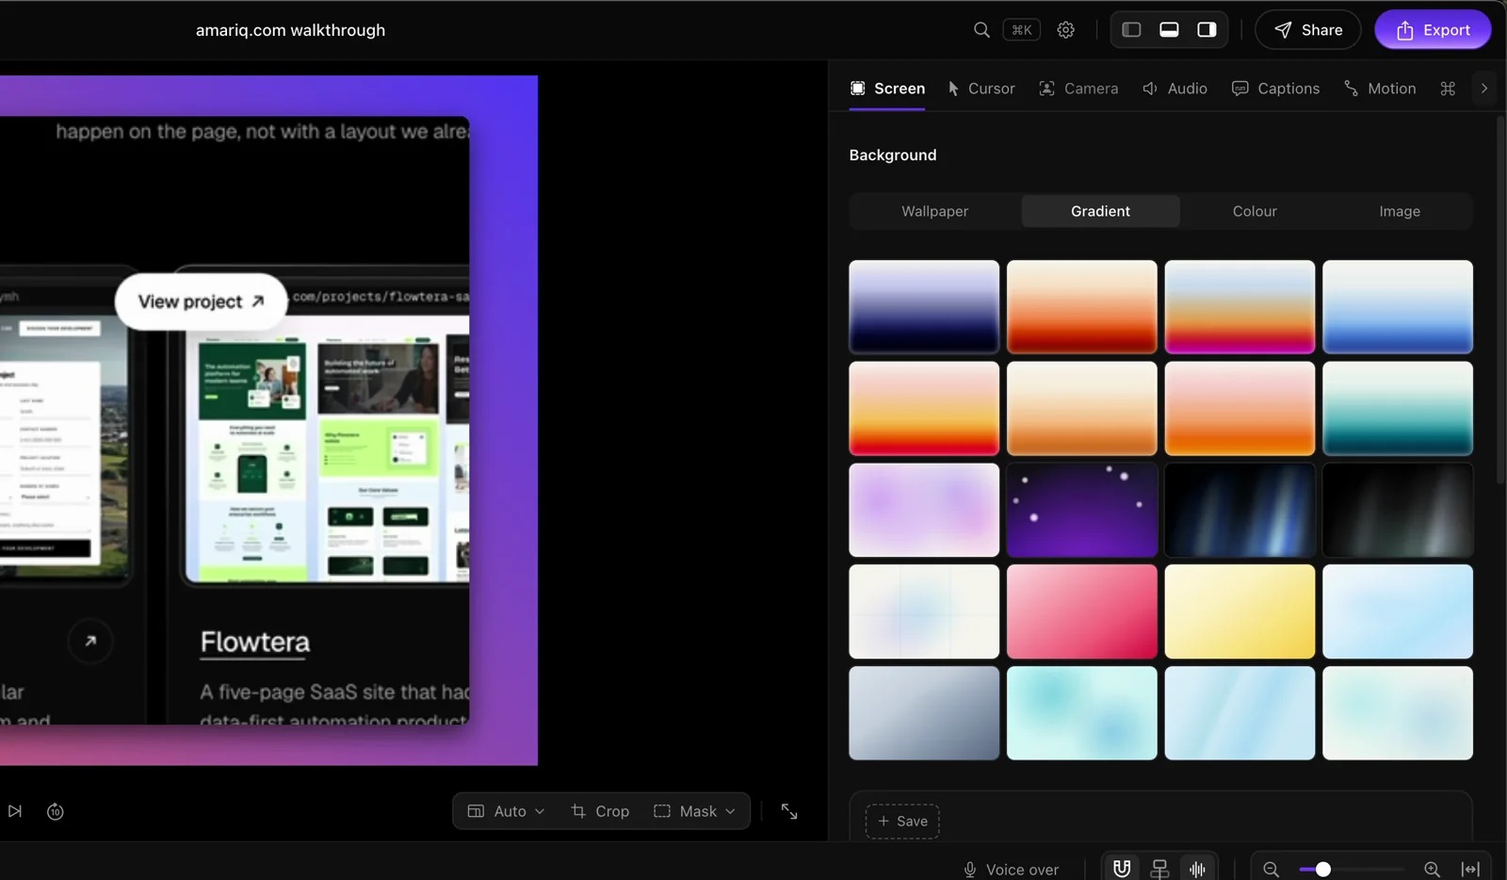This screenshot has width=1507, height=880.
Task: Start a Voice over recording
Action: [x=1011, y=870]
